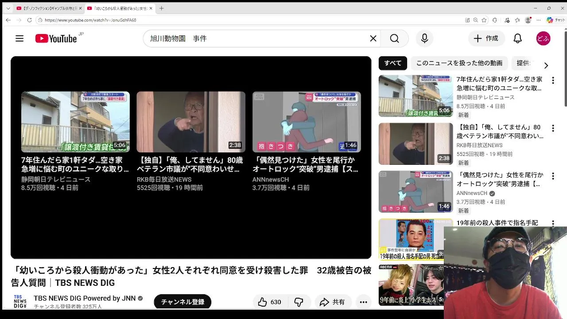Viewport: 567px width, 319px height.
Task: Open sidebar thumbnail for 7年住んだら家1軒タダ
Action: [x=416, y=96]
